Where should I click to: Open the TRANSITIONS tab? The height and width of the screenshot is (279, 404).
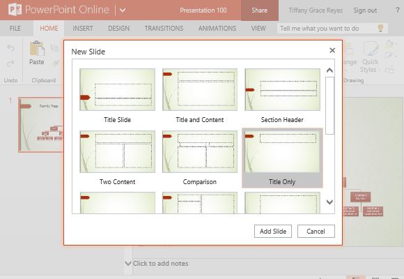click(164, 28)
